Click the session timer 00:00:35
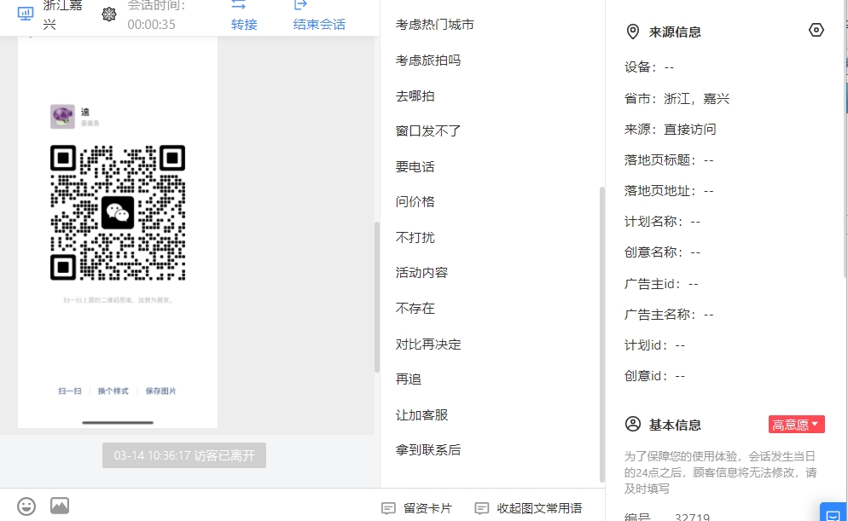 pyautogui.click(x=152, y=25)
